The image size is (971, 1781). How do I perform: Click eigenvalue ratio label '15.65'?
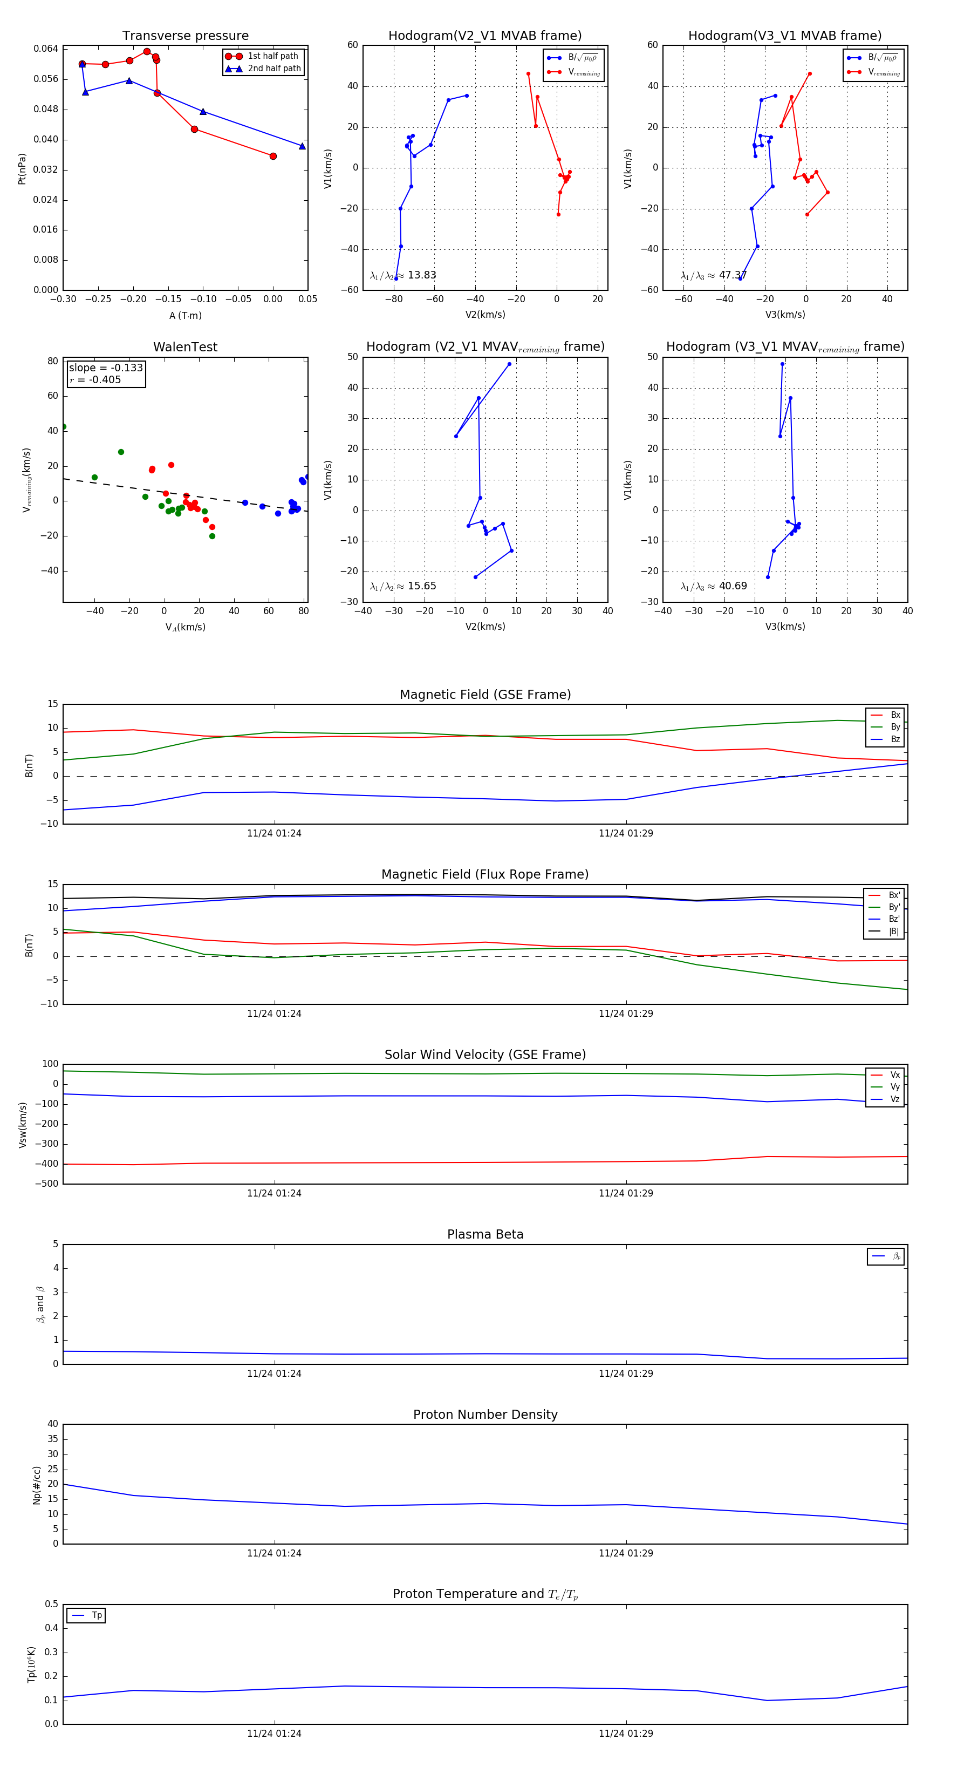pyautogui.click(x=403, y=586)
